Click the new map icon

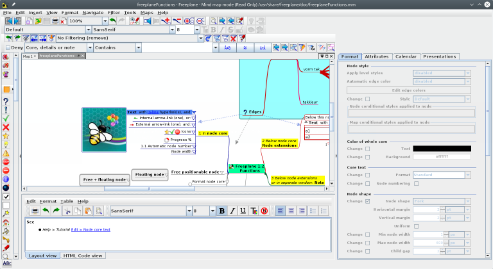click(29, 21)
